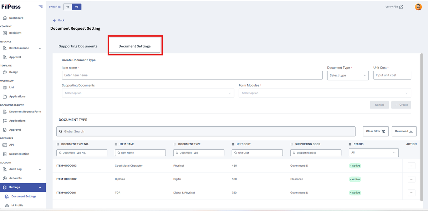The image size is (428, 211).
Task: Open action menu for Diploma row
Action: (x=411, y=179)
